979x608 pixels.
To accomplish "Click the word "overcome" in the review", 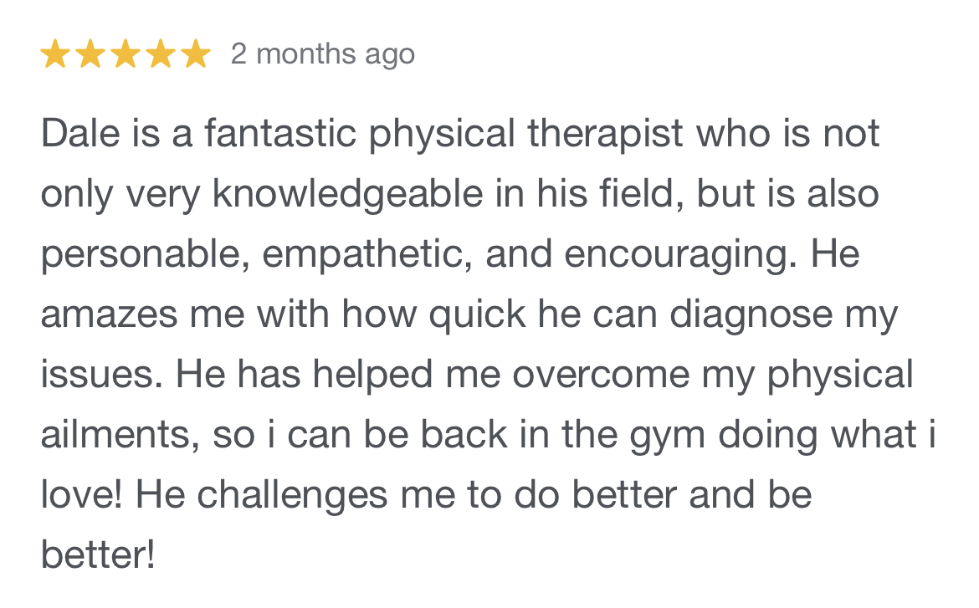I will pyautogui.click(x=602, y=376).
